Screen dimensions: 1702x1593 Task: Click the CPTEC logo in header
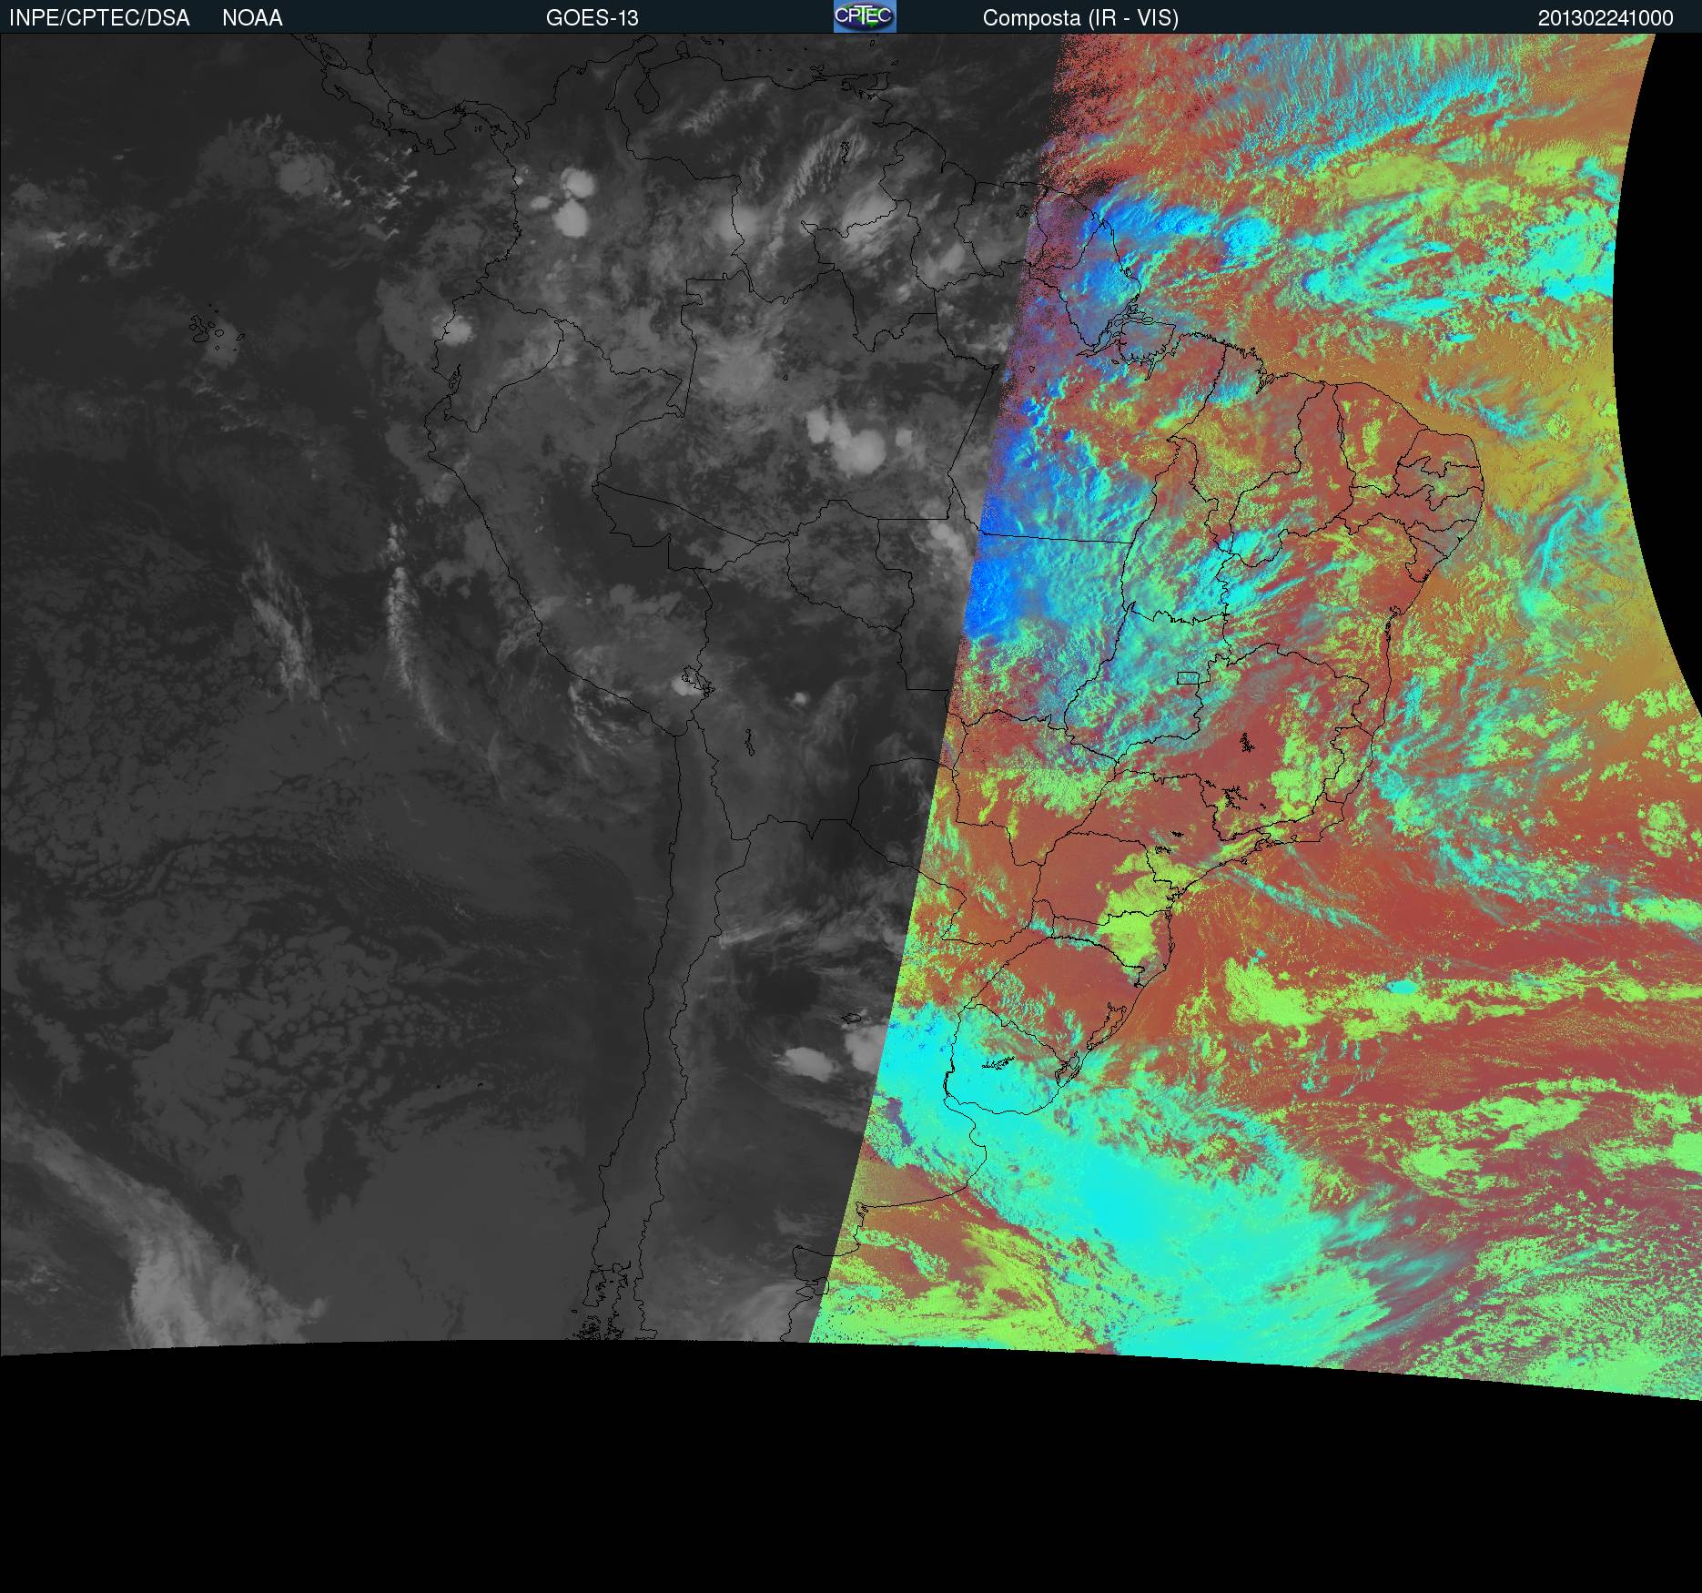click(x=865, y=16)
